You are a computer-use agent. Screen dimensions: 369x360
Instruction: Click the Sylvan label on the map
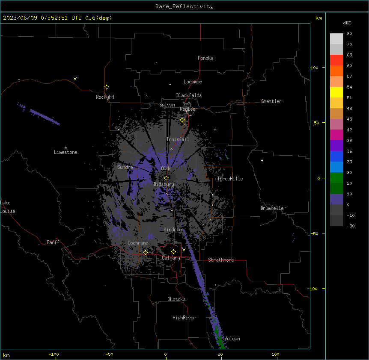pyautogui.click(x=167, y=105)
